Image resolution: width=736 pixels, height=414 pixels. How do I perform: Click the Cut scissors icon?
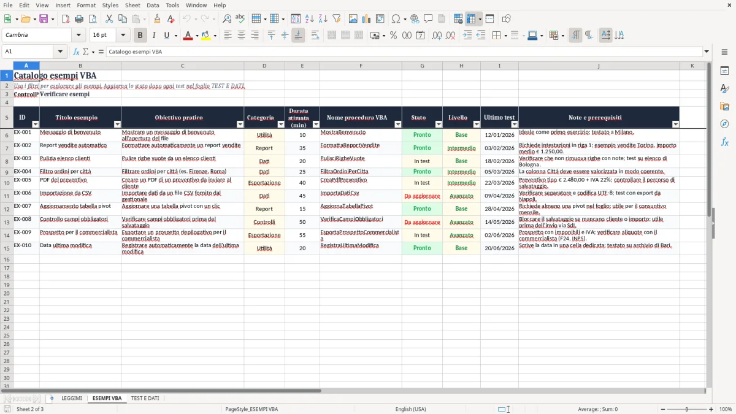[109, 19]
